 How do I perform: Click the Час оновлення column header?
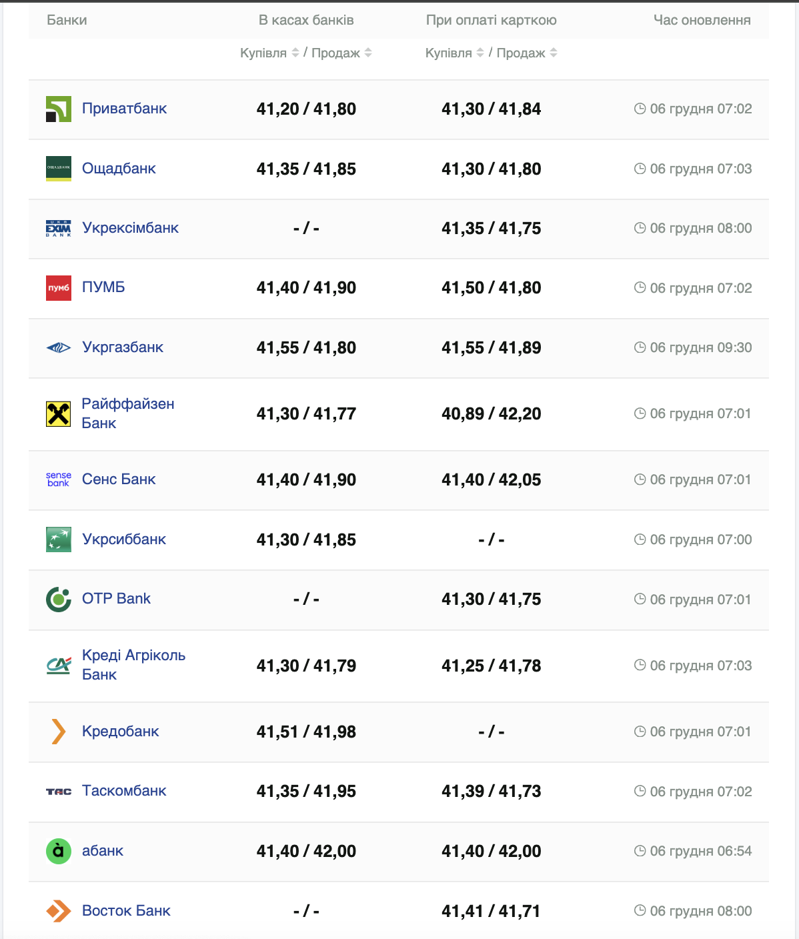tap(702, 20)
